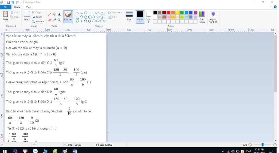Click the Paste clipboard icon
279x153 pixels.
5,14
